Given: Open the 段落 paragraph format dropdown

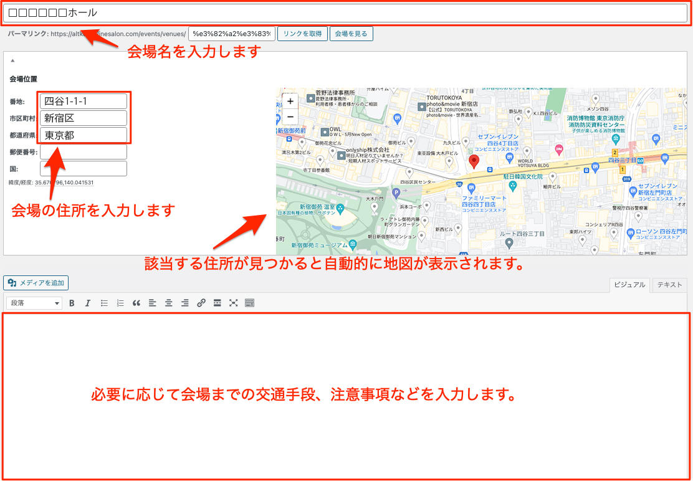Looking at the screenshot, I should 34,303.
